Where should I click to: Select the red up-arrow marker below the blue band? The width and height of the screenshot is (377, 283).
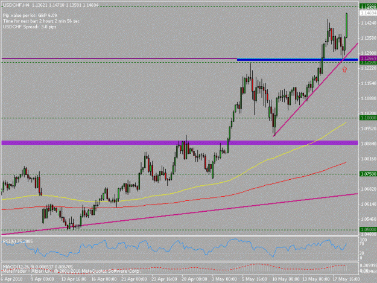[345, 70]
